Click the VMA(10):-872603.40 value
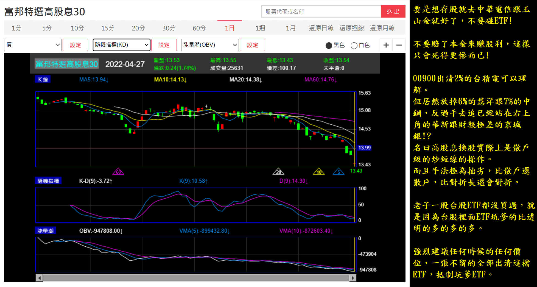Image resolution: width=537 pixels, height=287 pixels. [x=306, y=231]
